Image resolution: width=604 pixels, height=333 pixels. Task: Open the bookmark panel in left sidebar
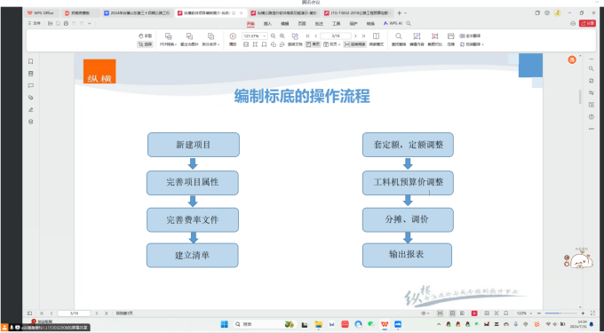click(31, 61)
